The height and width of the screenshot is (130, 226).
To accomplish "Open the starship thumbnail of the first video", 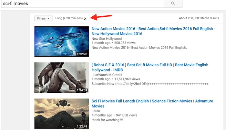I will coord(61,41).
